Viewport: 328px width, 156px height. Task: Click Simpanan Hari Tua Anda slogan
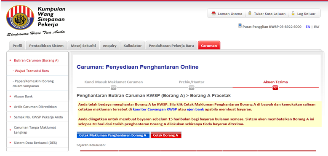tap(36, 33)
